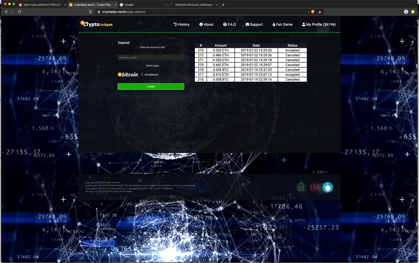Click deposit number 273 cell
This screenshot has height=263, width=419.
coord(201,50)
